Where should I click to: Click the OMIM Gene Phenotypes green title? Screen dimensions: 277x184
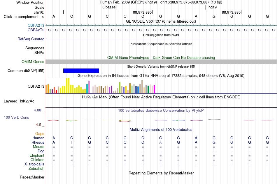[x=161, y=57]
